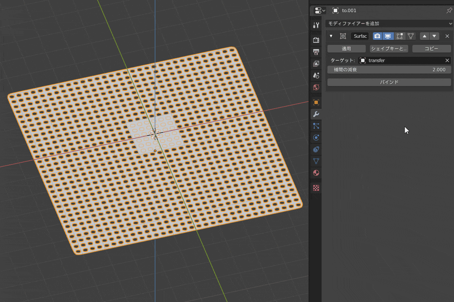
Task: Move the modifier down in the stack
Action: point(434,36)
